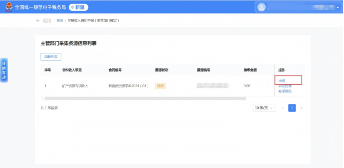Viewport: 344px width, 168px height.
Task: Click the user avatar icon
Action: coord(261,7)
